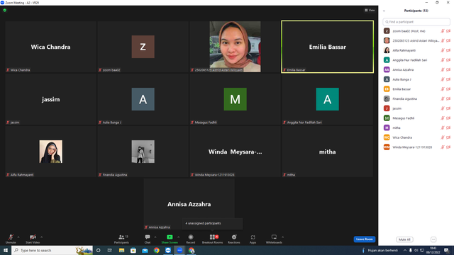Toggle mic icon for Anggita Nur Fadillah Sari
Image resolution: width=454 pixels, height=255 pixels.
pyautogui.click(x=443, y=59)
